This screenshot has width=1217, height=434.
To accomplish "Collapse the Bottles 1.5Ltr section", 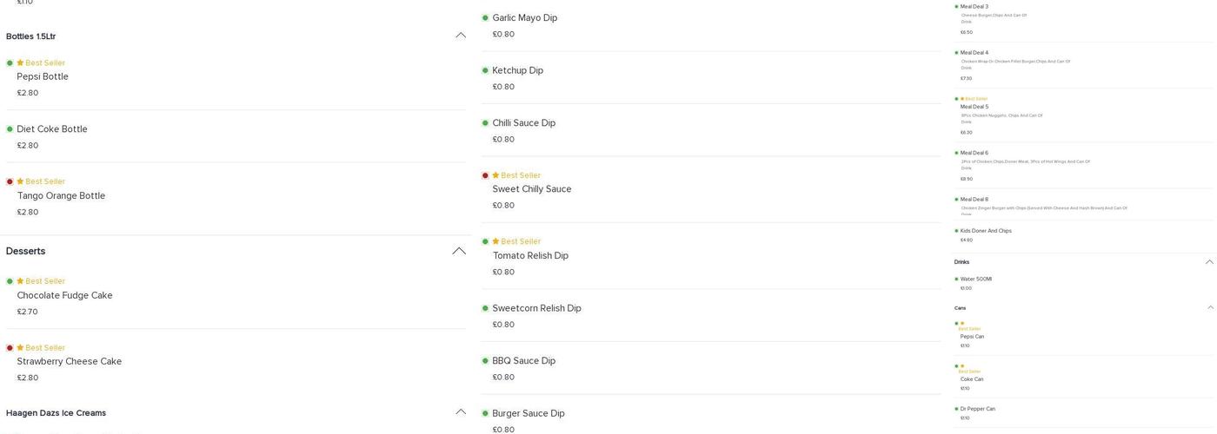I will point(461,36).
